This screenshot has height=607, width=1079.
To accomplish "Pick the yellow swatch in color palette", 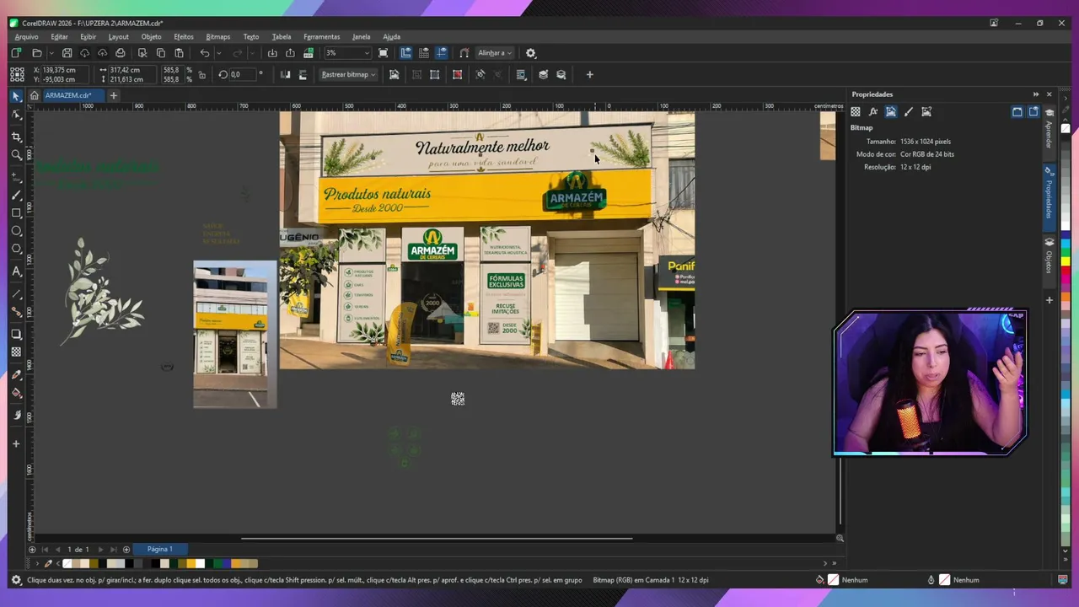I will click(1066, 261).
